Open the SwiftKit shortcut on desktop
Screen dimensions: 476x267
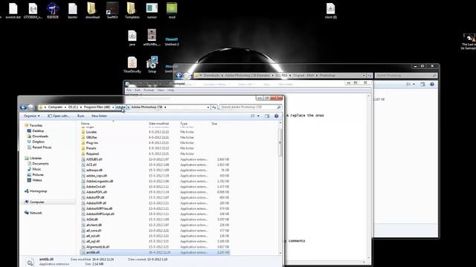112,10
